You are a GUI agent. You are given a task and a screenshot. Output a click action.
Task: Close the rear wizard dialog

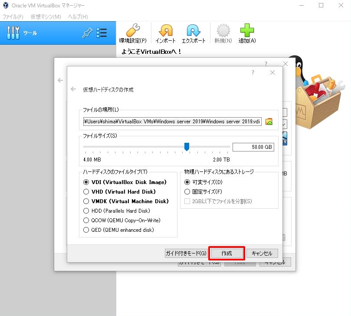tap(285, 64)
